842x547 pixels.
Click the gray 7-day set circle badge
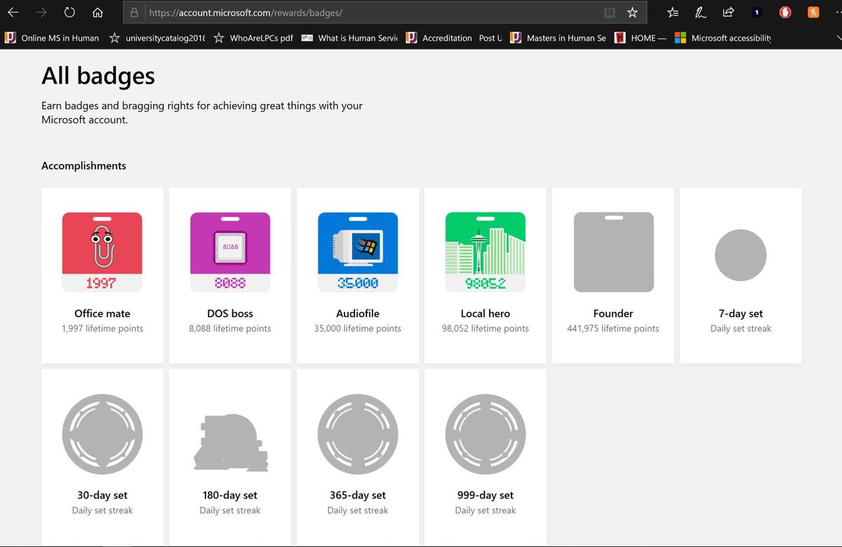pyautogui.click(x=741, y=255)
